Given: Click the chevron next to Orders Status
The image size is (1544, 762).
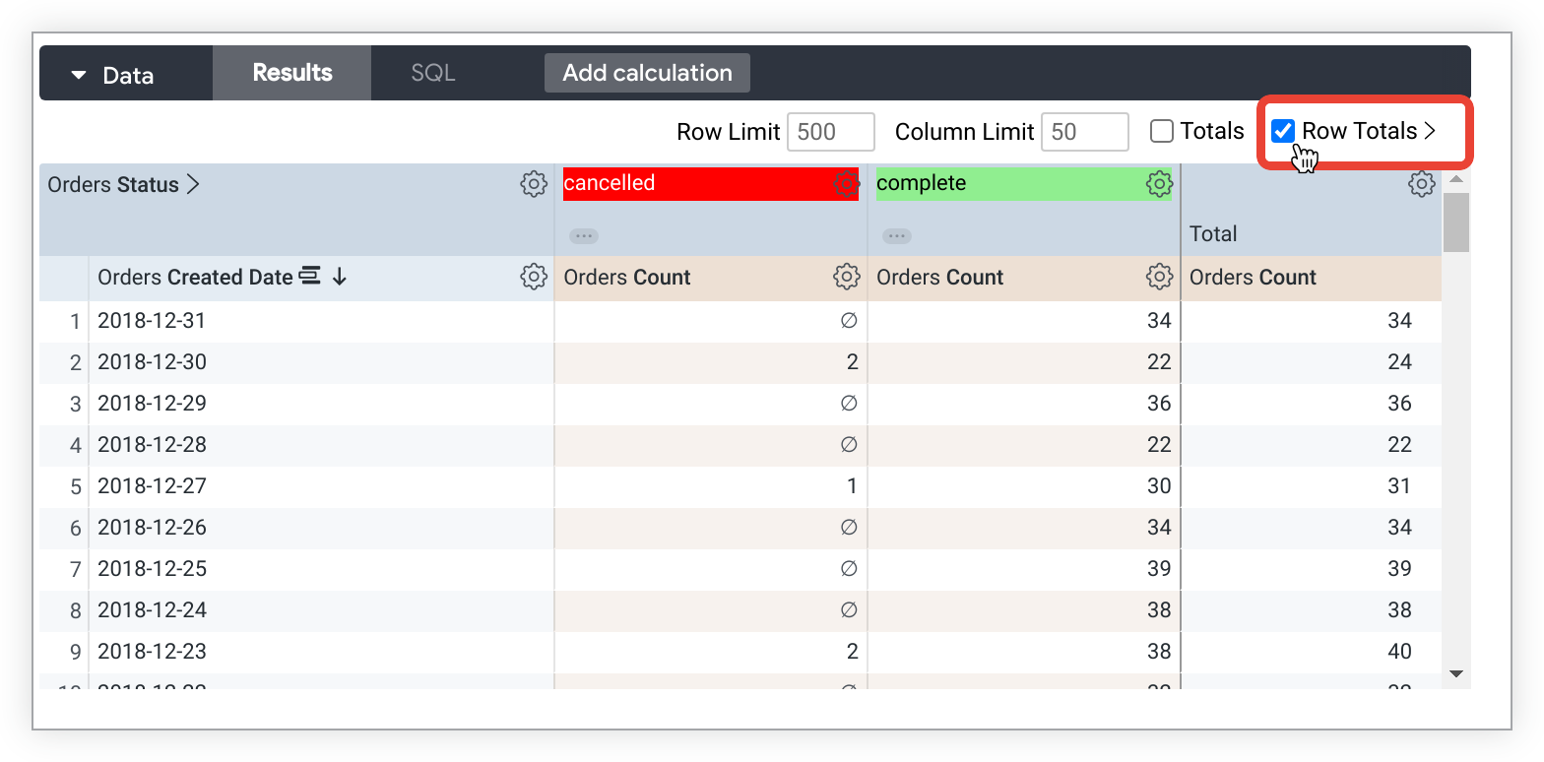Looking at the screenshot, I should pos(194,184).
